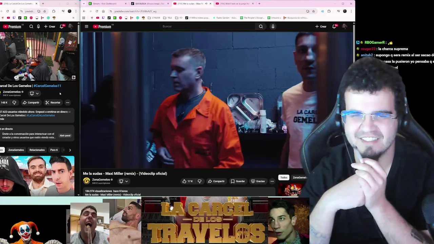
Task: Open a new tab in right browser window
Action: pos(259,4)
